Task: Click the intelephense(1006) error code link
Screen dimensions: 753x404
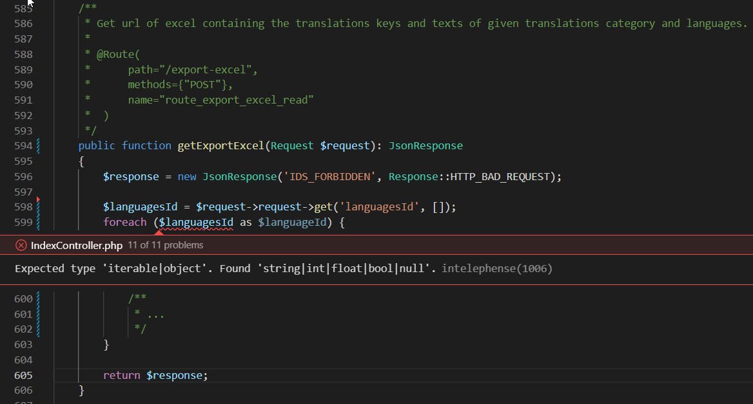Action: tap(497, 268)
